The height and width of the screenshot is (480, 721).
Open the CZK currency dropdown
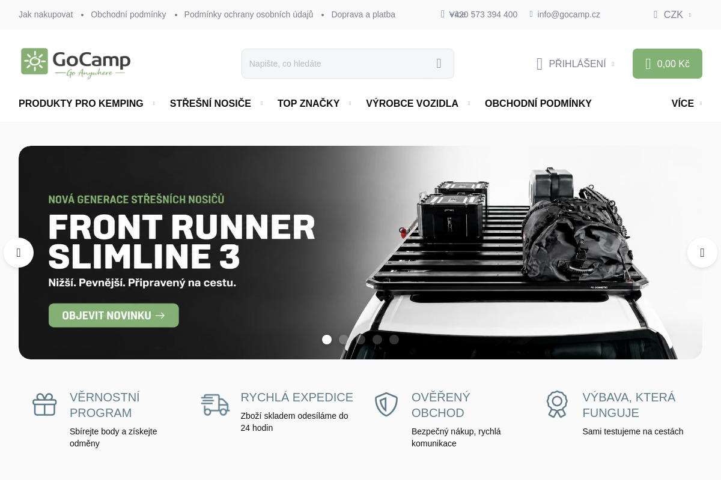(x=673, y=14)
